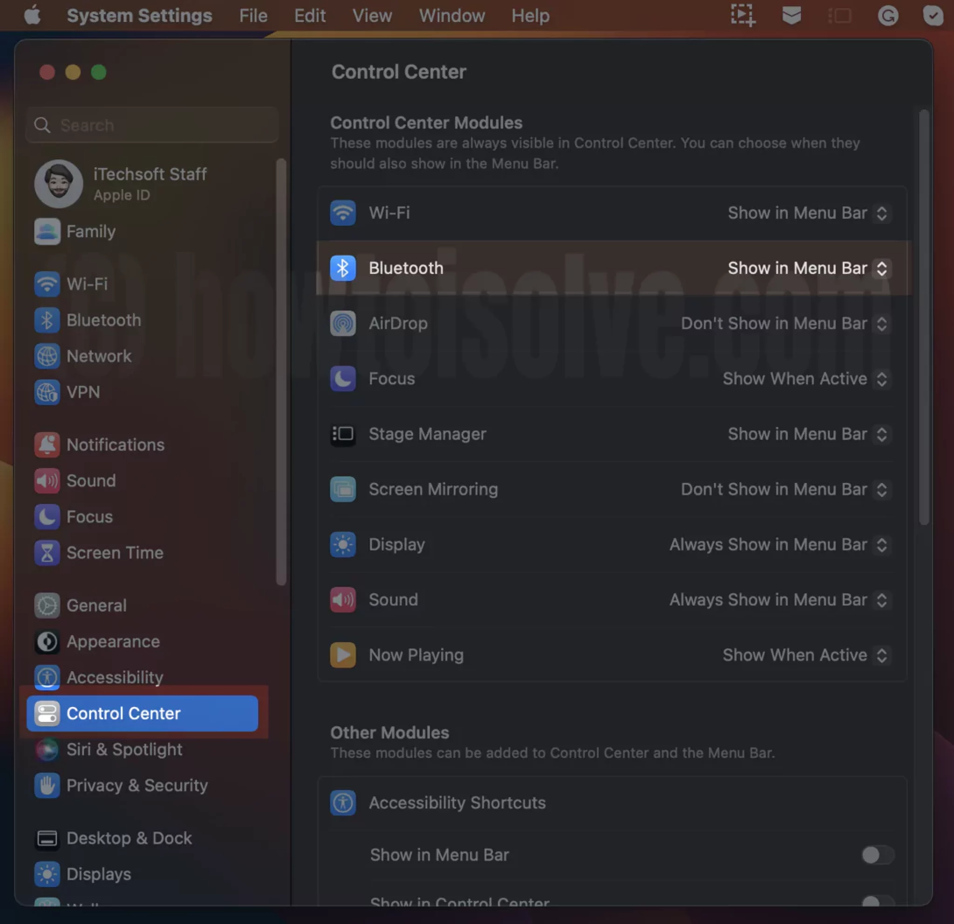The height and width of the screenshot is (924, 954).
Task: Click the Wi-Fi module icon
Action: (x=343, y=213)
